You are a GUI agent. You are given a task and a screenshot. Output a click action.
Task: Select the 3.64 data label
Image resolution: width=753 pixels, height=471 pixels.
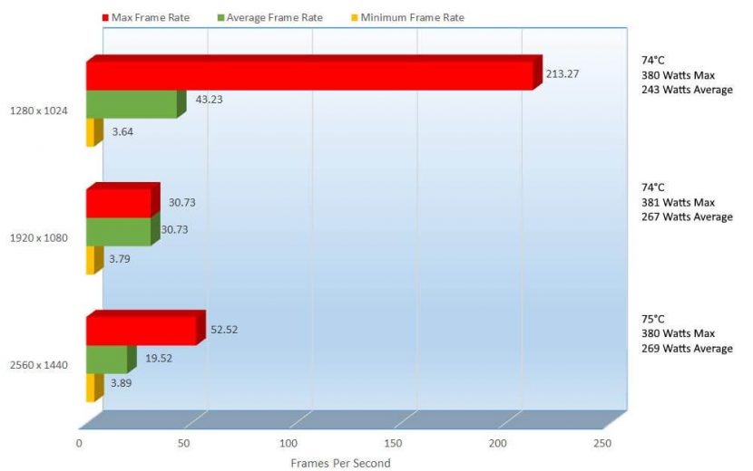(122, 131)
